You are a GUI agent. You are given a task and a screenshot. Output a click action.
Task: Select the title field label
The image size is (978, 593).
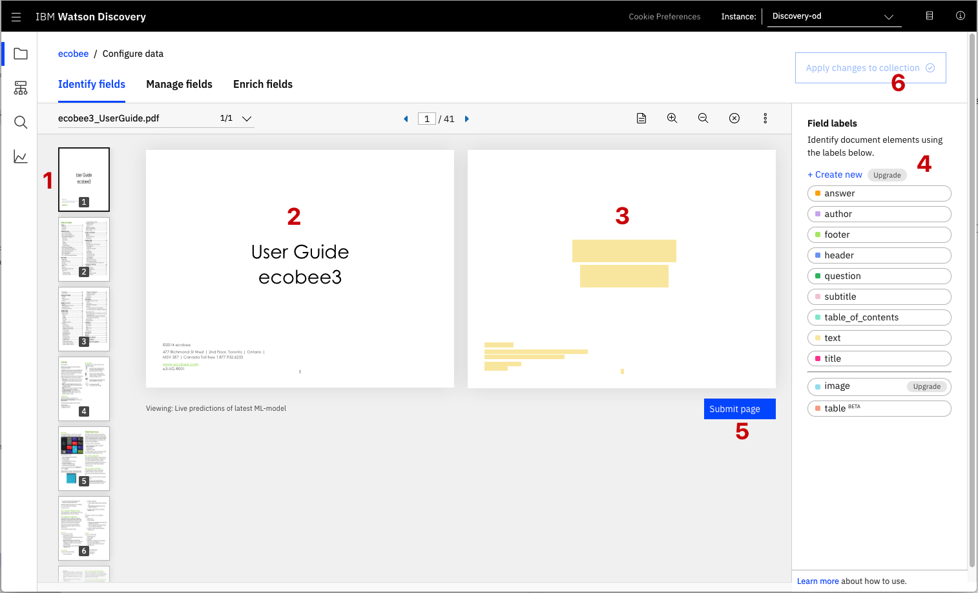879,359
